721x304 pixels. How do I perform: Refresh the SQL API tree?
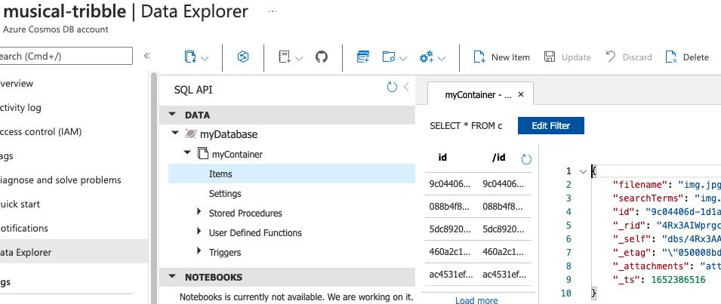click(x=392, y=88)
